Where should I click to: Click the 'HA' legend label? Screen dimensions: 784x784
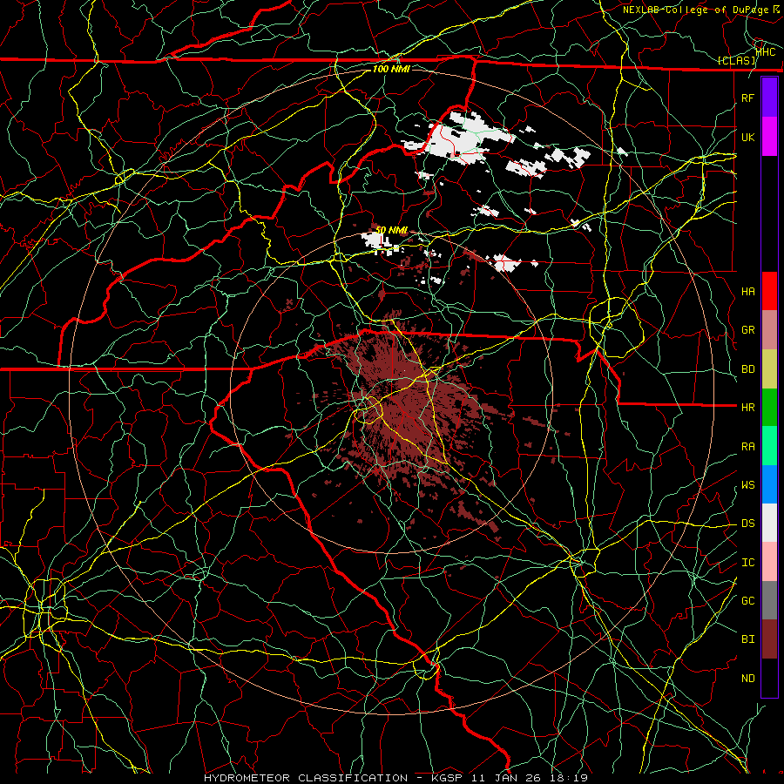tap(747, 291)
